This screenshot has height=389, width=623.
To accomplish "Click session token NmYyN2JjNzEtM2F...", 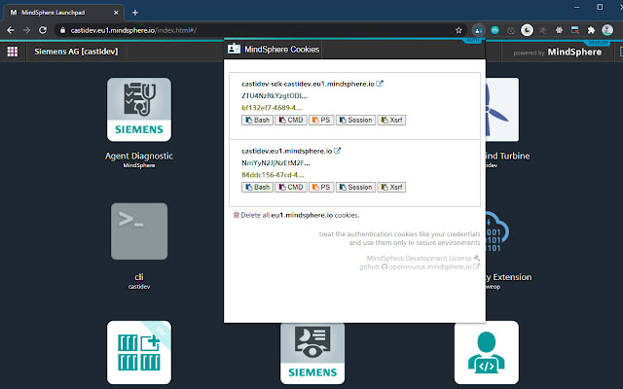I will [x=275, y=162].
